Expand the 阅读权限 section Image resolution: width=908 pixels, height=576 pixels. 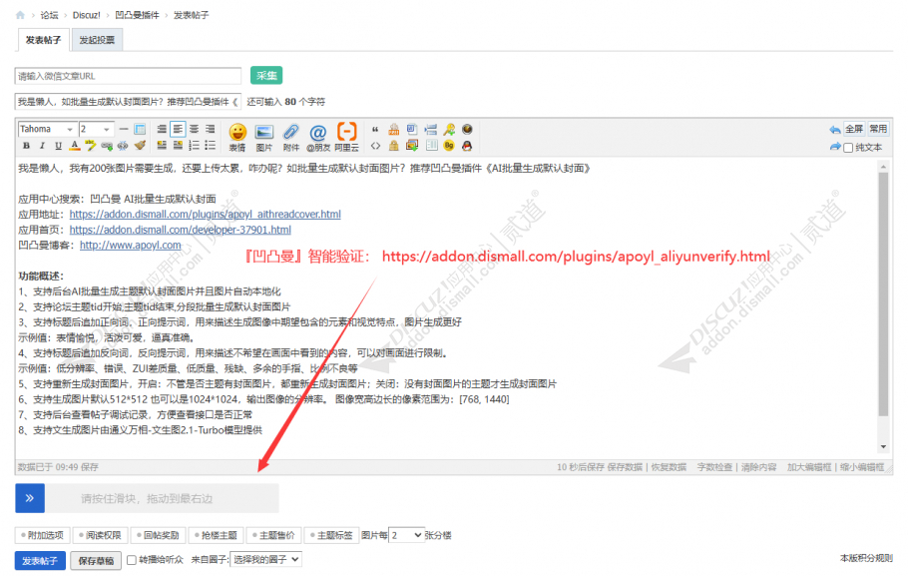pos(100,535)
